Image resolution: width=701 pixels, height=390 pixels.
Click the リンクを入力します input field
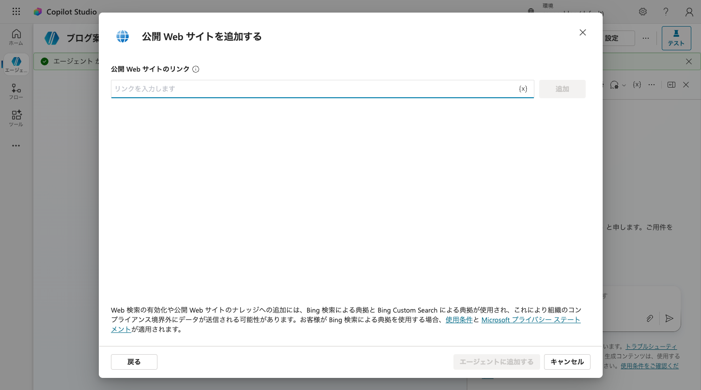[x=323, y=89]
